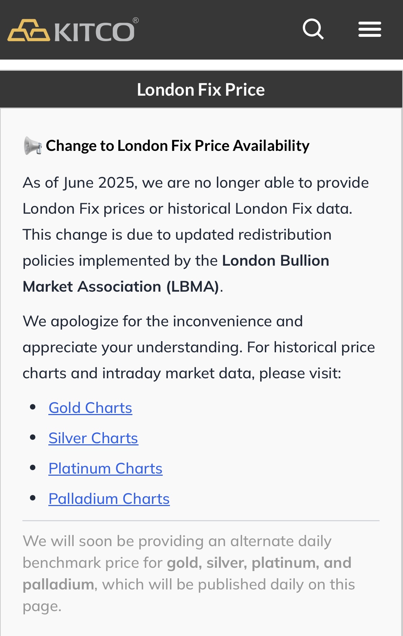Click the Kitco gold bars emblem
The image size is (403, 636).
point(29,30)
